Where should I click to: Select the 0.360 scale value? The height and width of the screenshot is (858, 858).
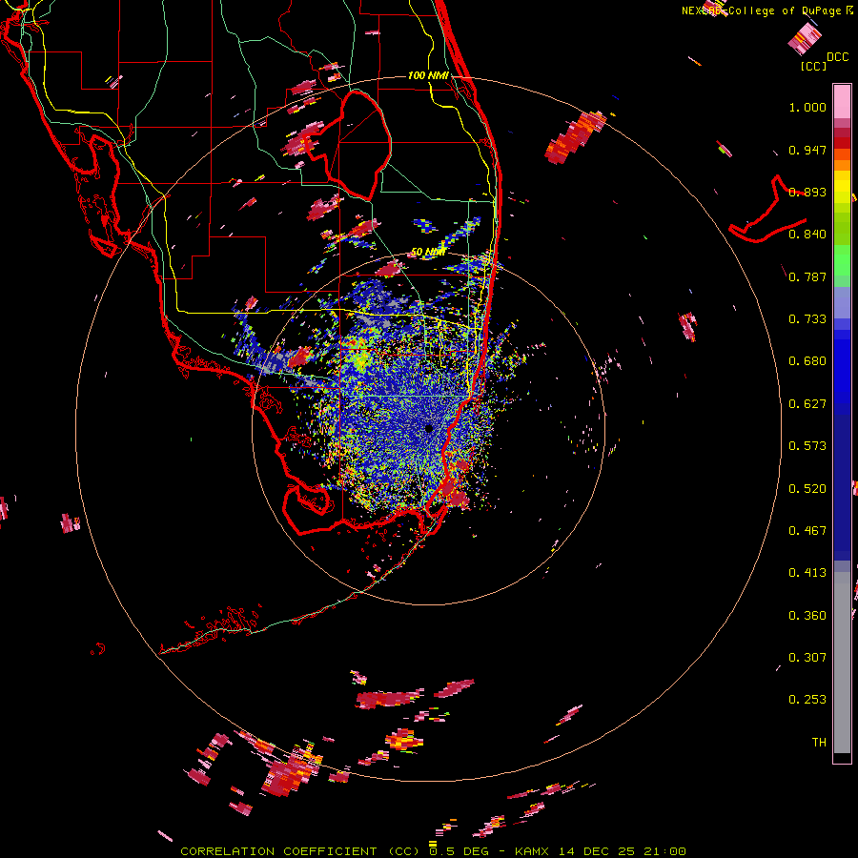tap(807, 616)
